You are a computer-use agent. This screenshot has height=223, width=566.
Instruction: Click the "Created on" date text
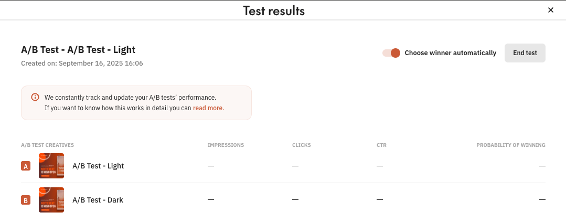coord(82,63)
